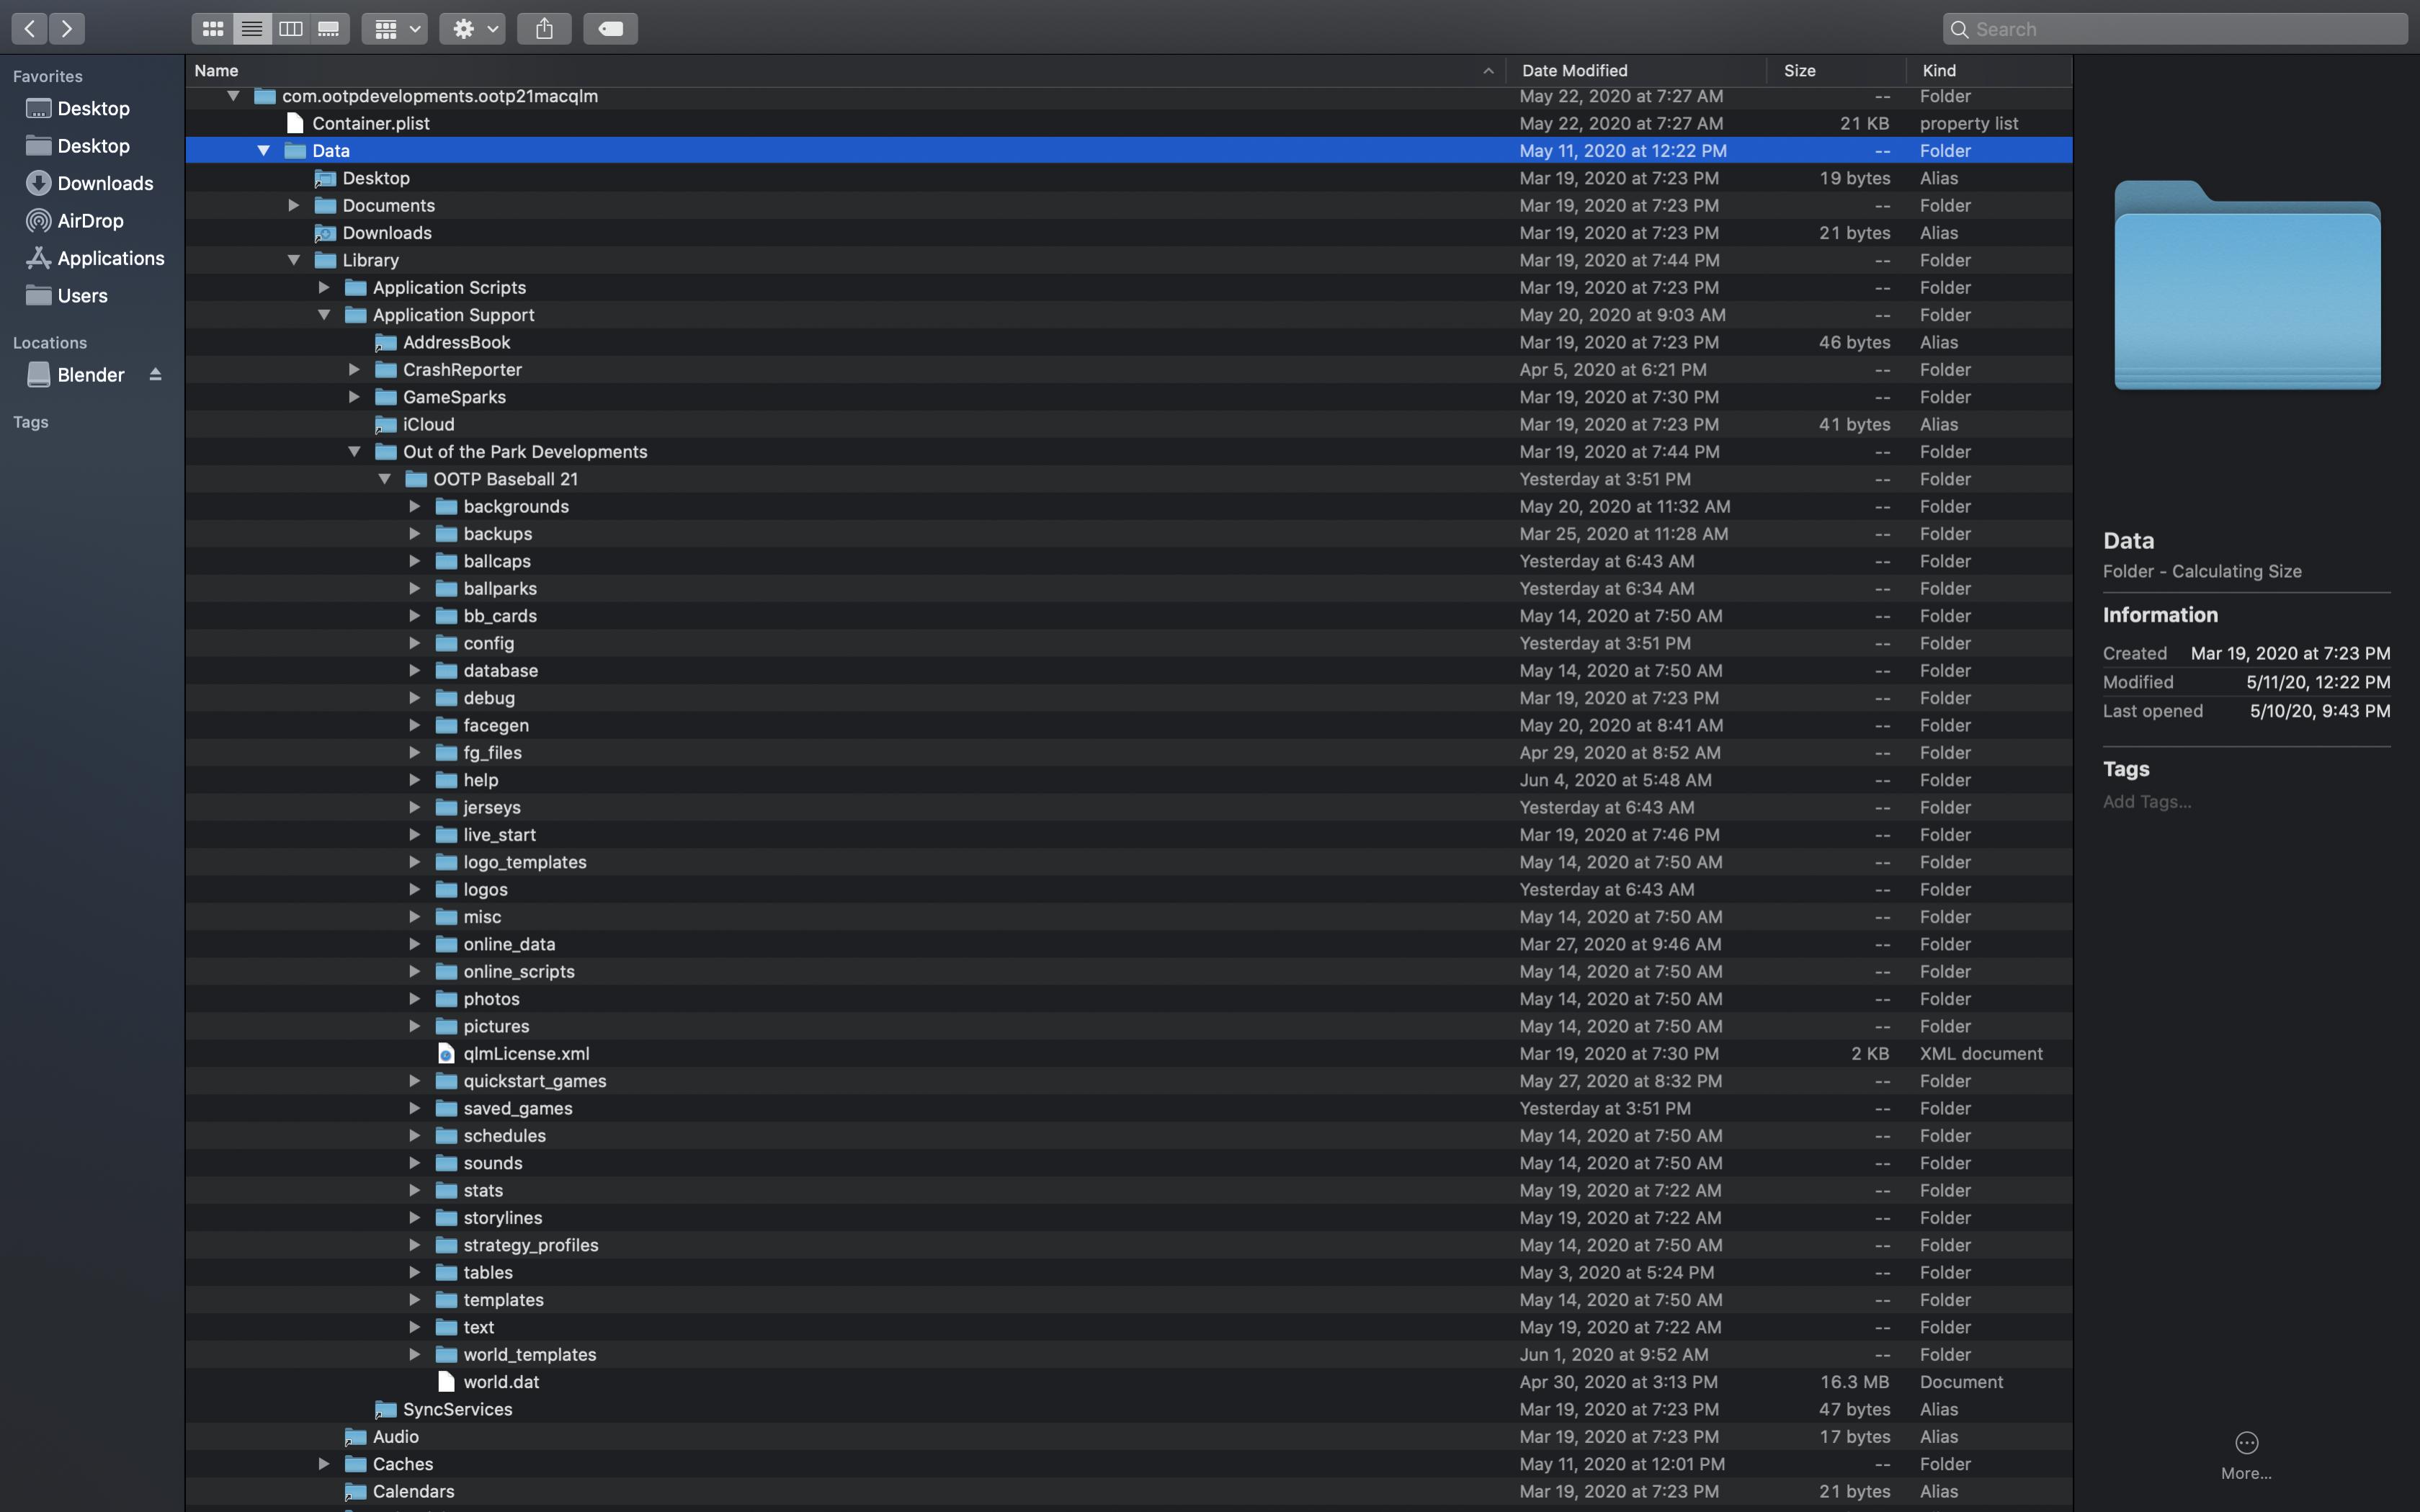Select the world.dat file
The width and height of the screenshot is (2420, 1512).
click(501, 1382)
